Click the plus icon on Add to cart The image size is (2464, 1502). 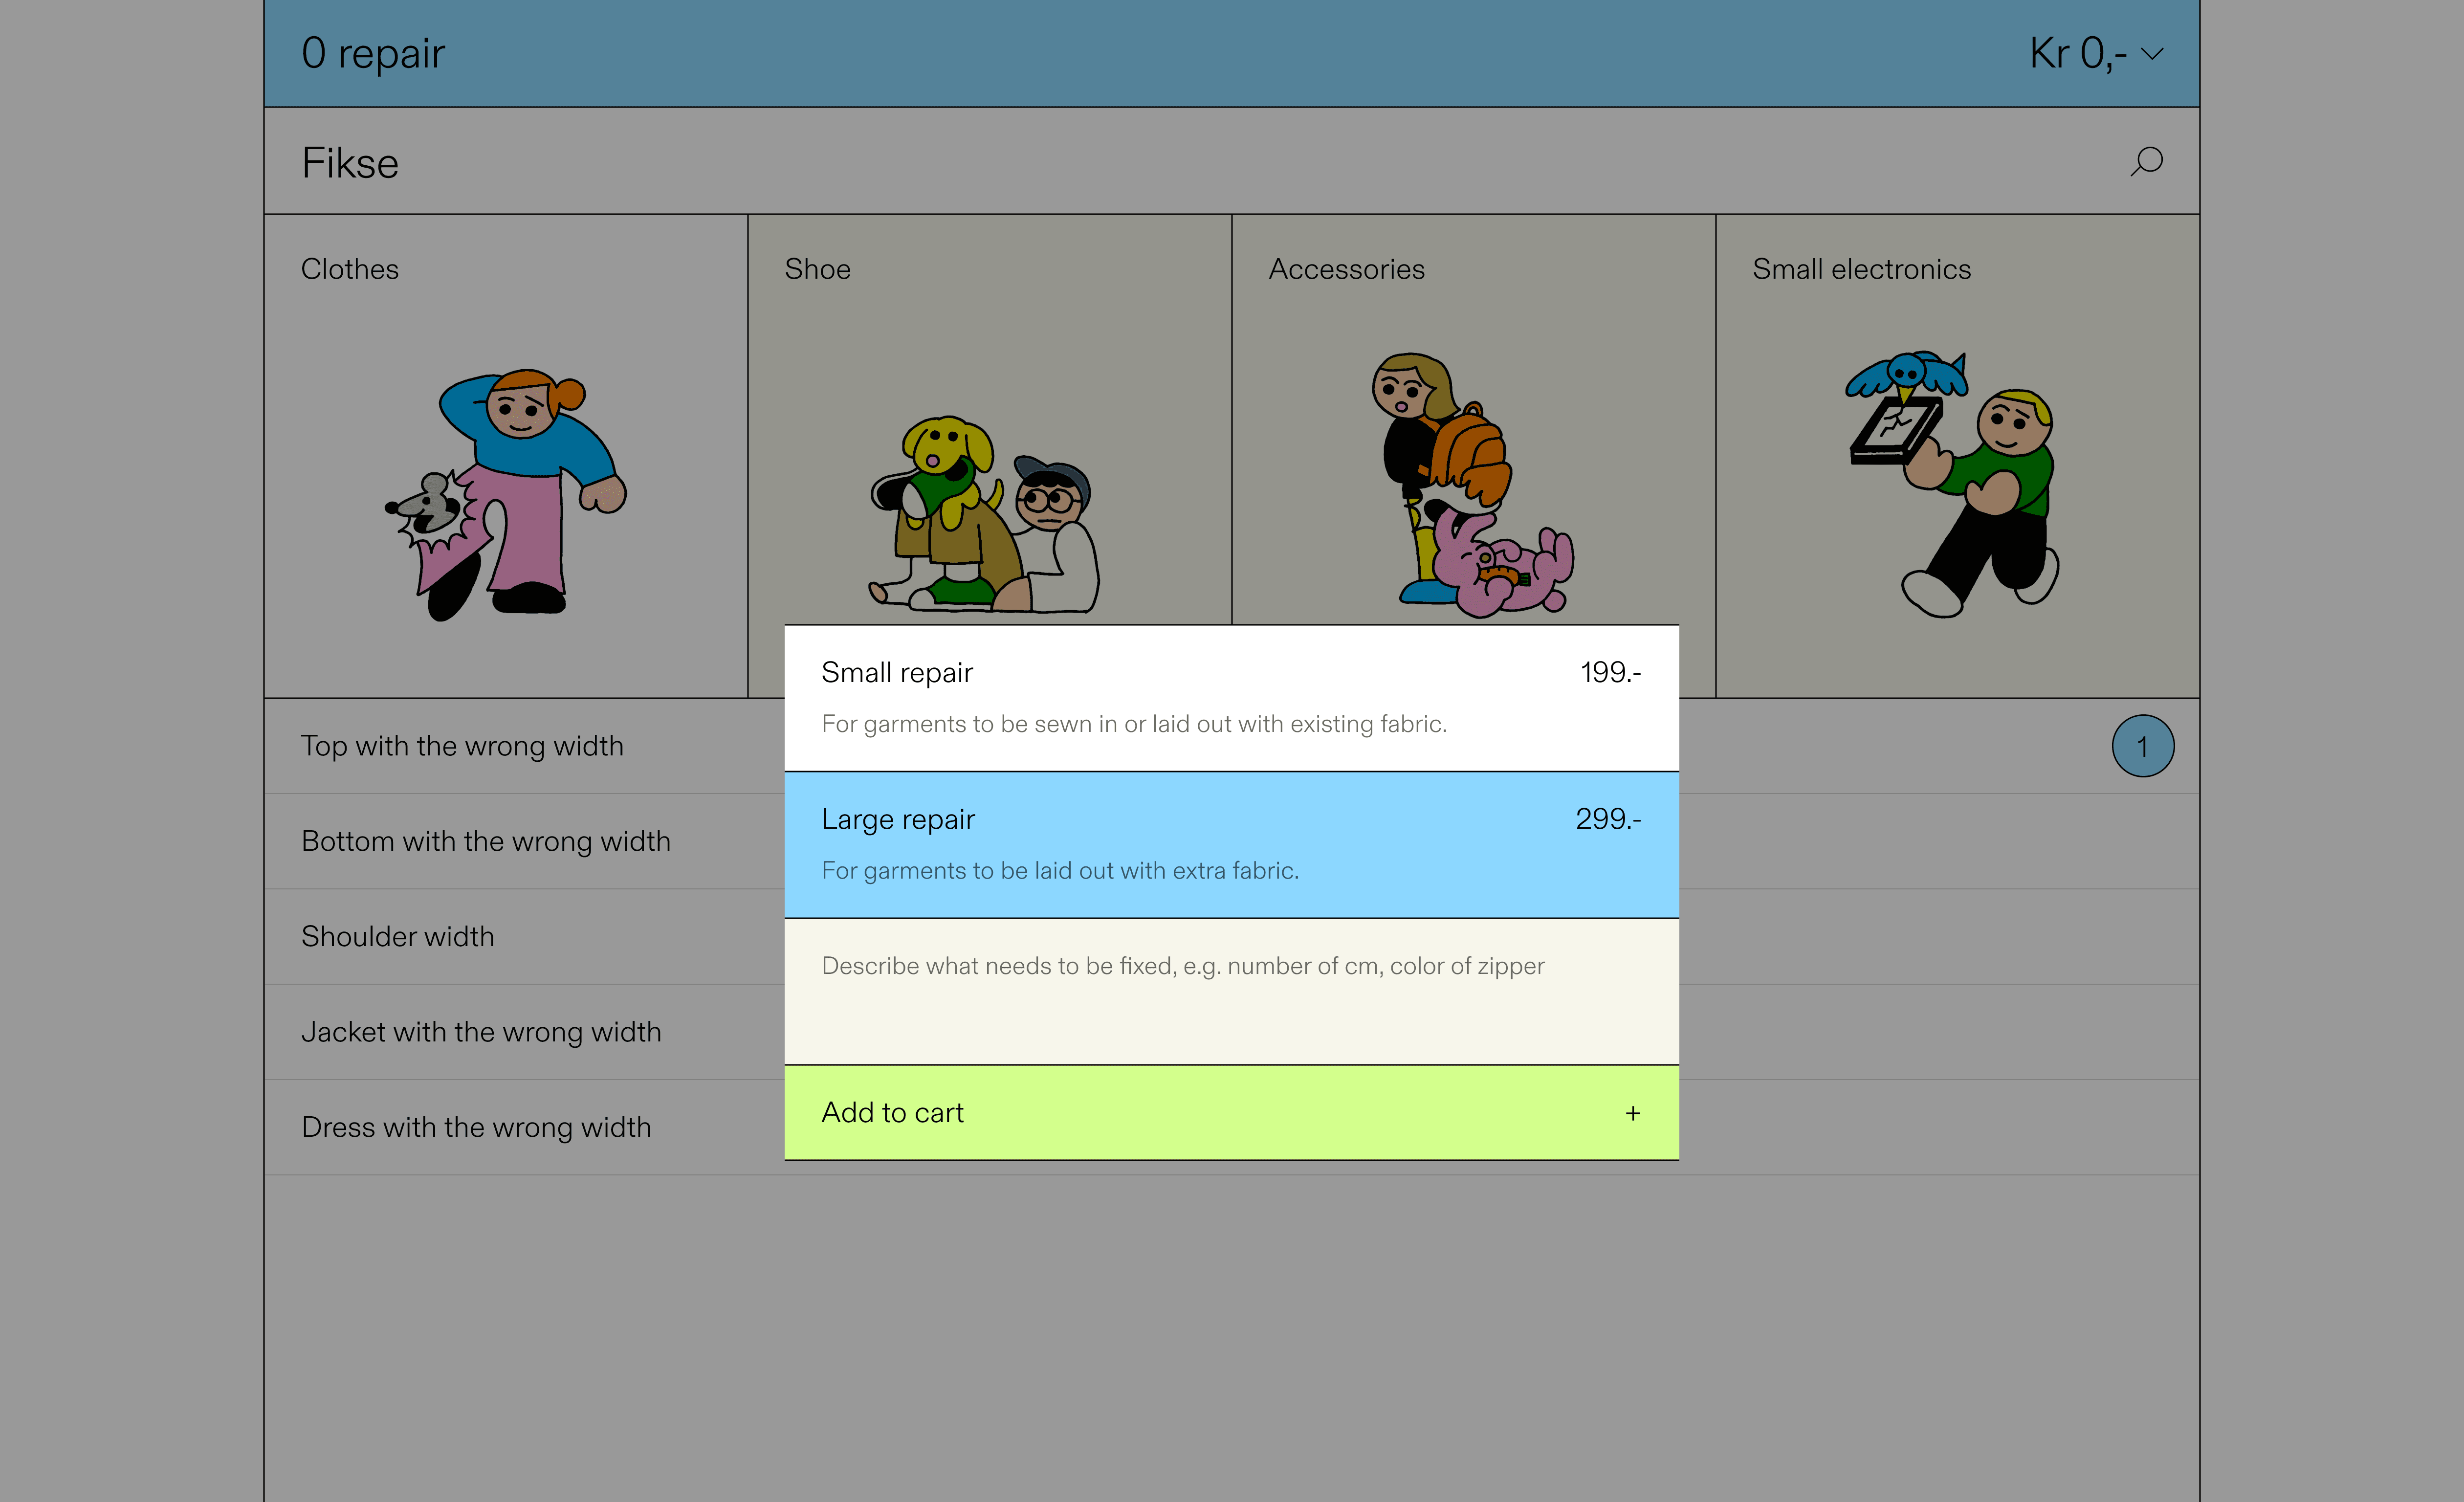coord(1632,1113)
